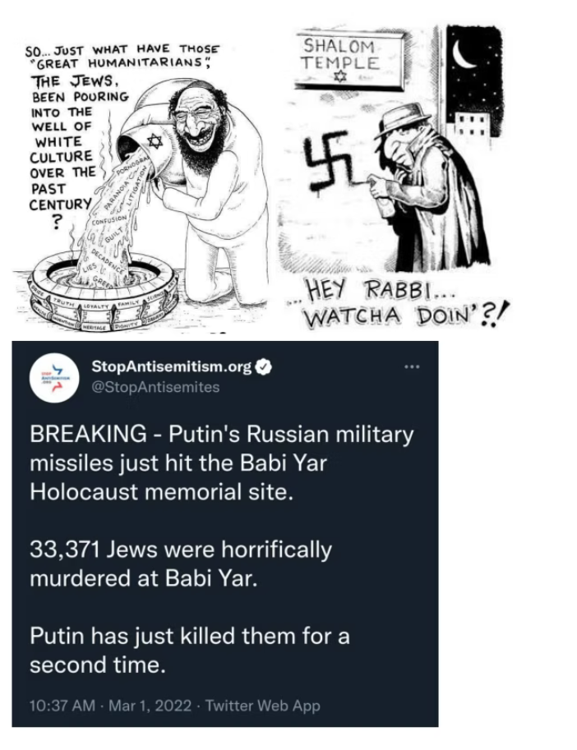The image size is (577, 750).
Task: Click the paragraph starting with 33,371
Action: point(181,564)
